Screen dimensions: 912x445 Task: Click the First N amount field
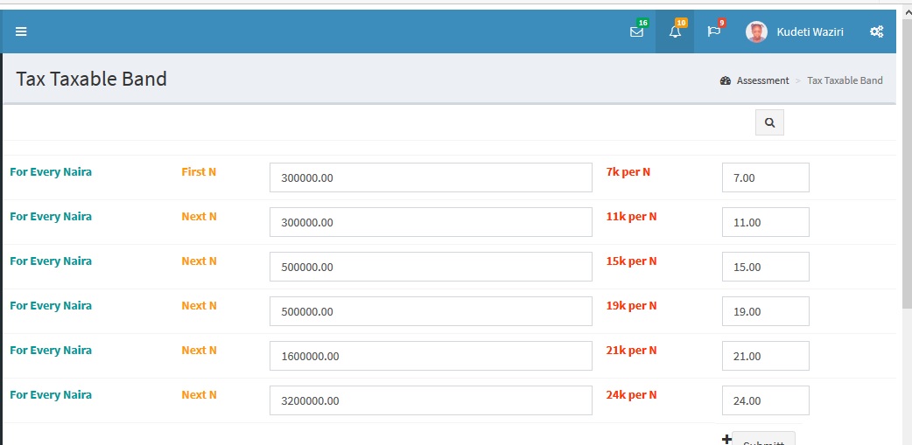[x=431, y=177]
